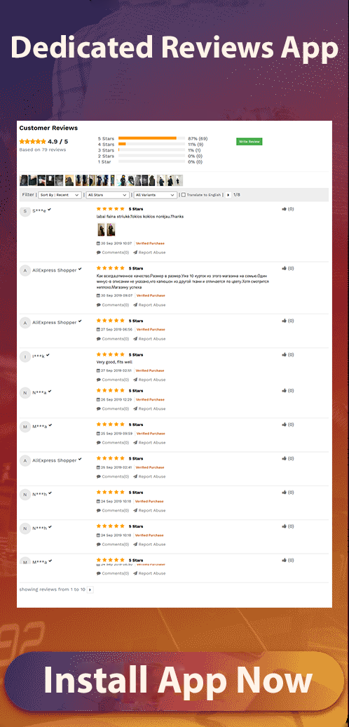Report abuse on the 25 Sep 09:59 M***a review
The height and width of the screenshot is (727, 349).
pos(149,443)
